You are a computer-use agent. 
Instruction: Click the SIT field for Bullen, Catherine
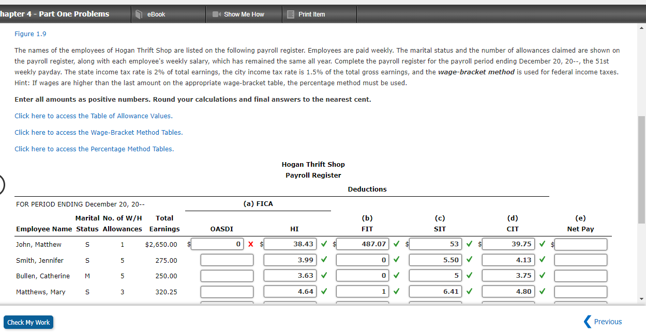436,276
